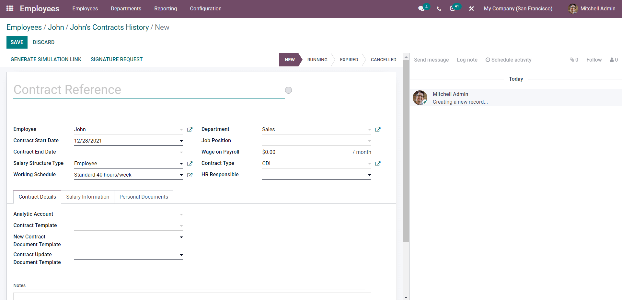Click the scrollbar up arrow
The width and height of the screenshot is (622, 300).
coord(406,57)
